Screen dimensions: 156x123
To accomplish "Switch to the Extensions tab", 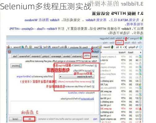I will pyautogui.click(x=36, y=56).
